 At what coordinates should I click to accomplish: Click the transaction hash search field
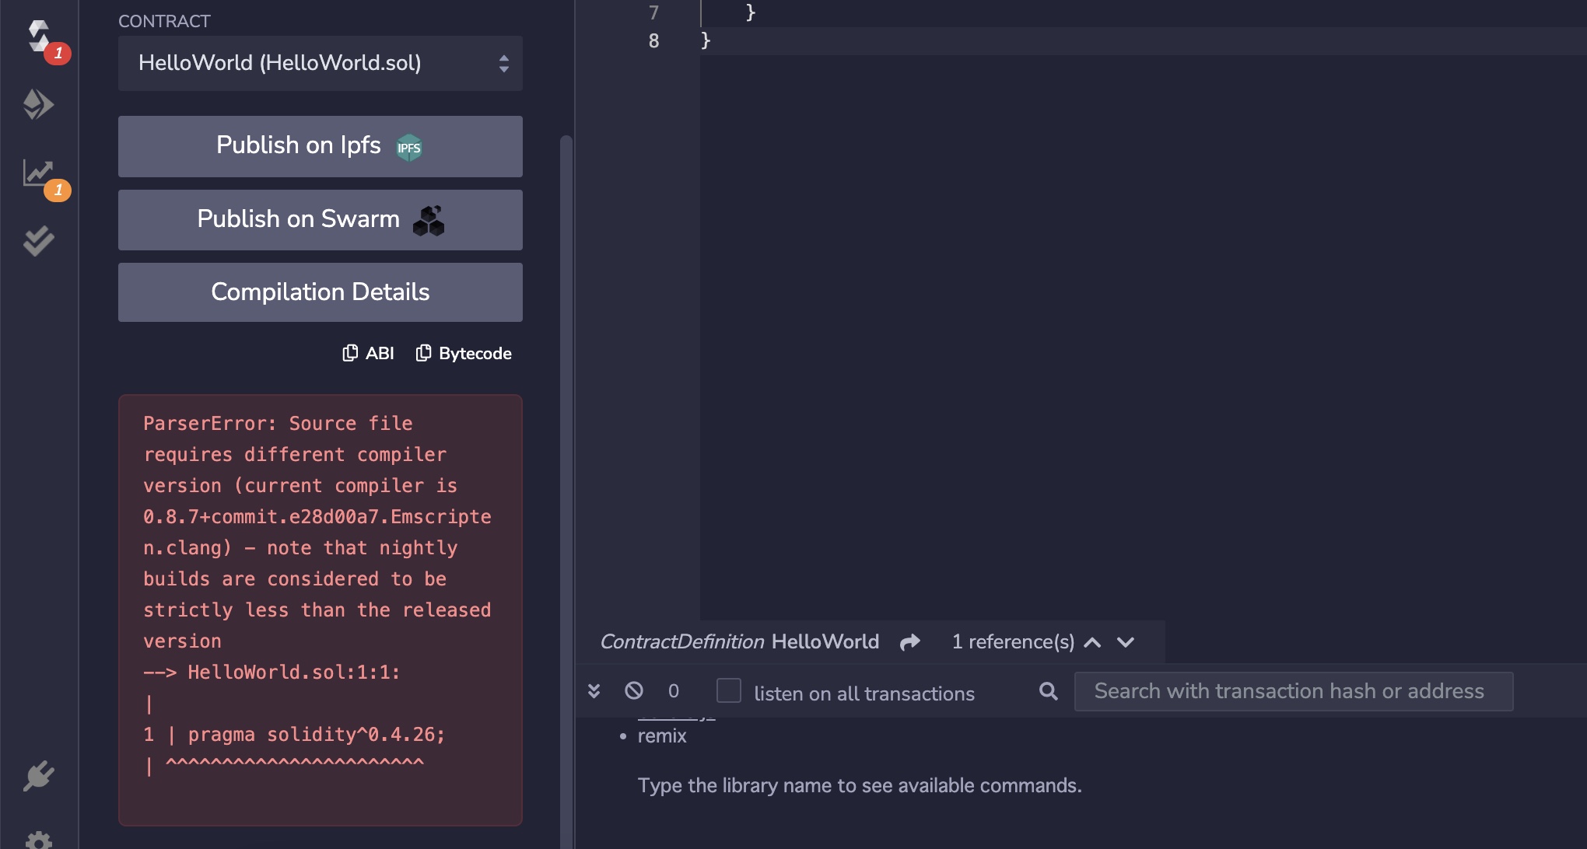pyautogui.click(x=1293, y=691)
